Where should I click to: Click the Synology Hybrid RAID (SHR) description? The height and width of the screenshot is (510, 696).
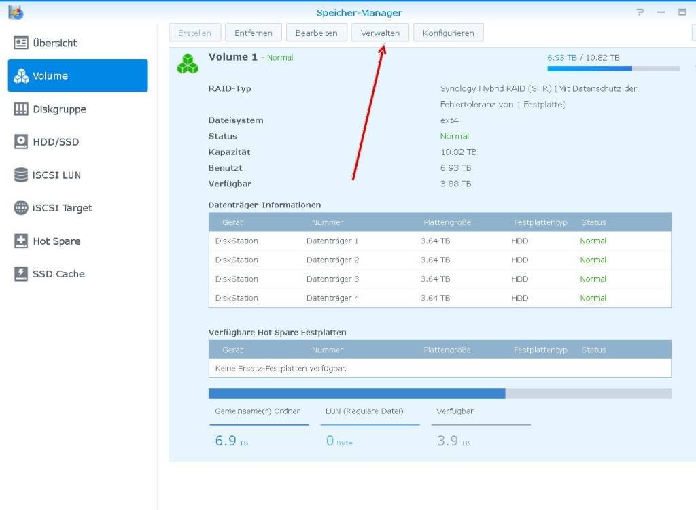click(538, 97)
